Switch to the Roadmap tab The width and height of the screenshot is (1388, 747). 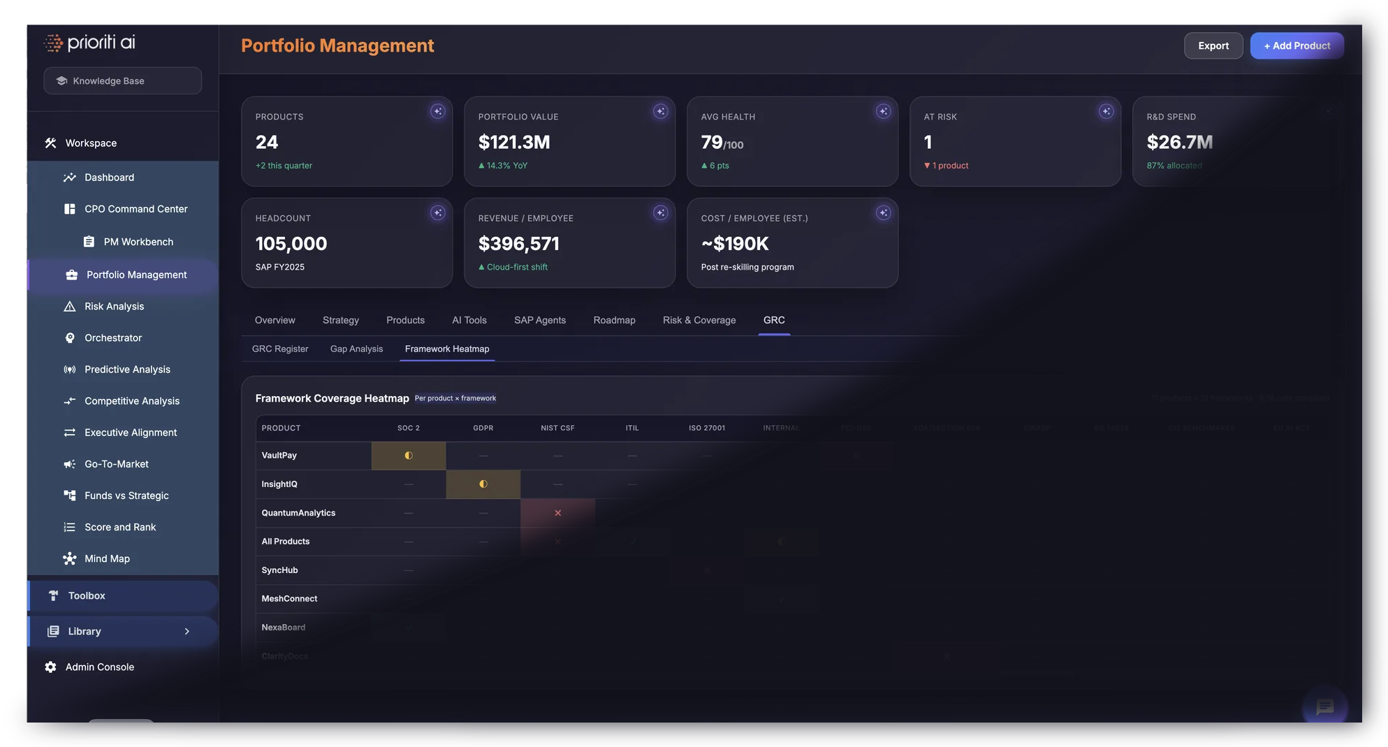click(614, 320)
